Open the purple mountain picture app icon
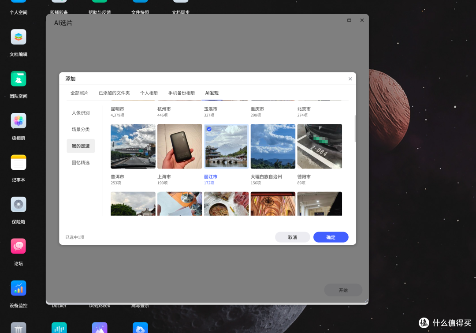The image size is (476, 333). click(100, 328)
